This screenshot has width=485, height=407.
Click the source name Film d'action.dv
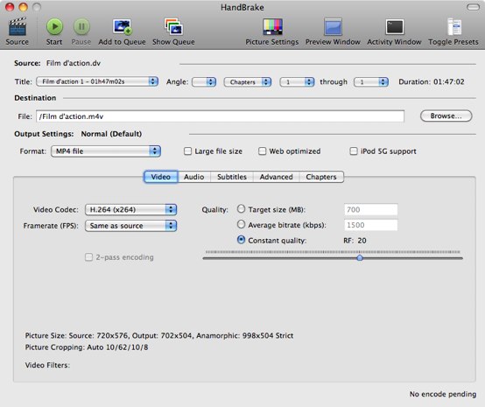click(74, 63)
